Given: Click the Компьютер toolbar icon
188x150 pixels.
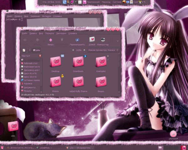Looking at the screenshot, I should tap(103, 40).
